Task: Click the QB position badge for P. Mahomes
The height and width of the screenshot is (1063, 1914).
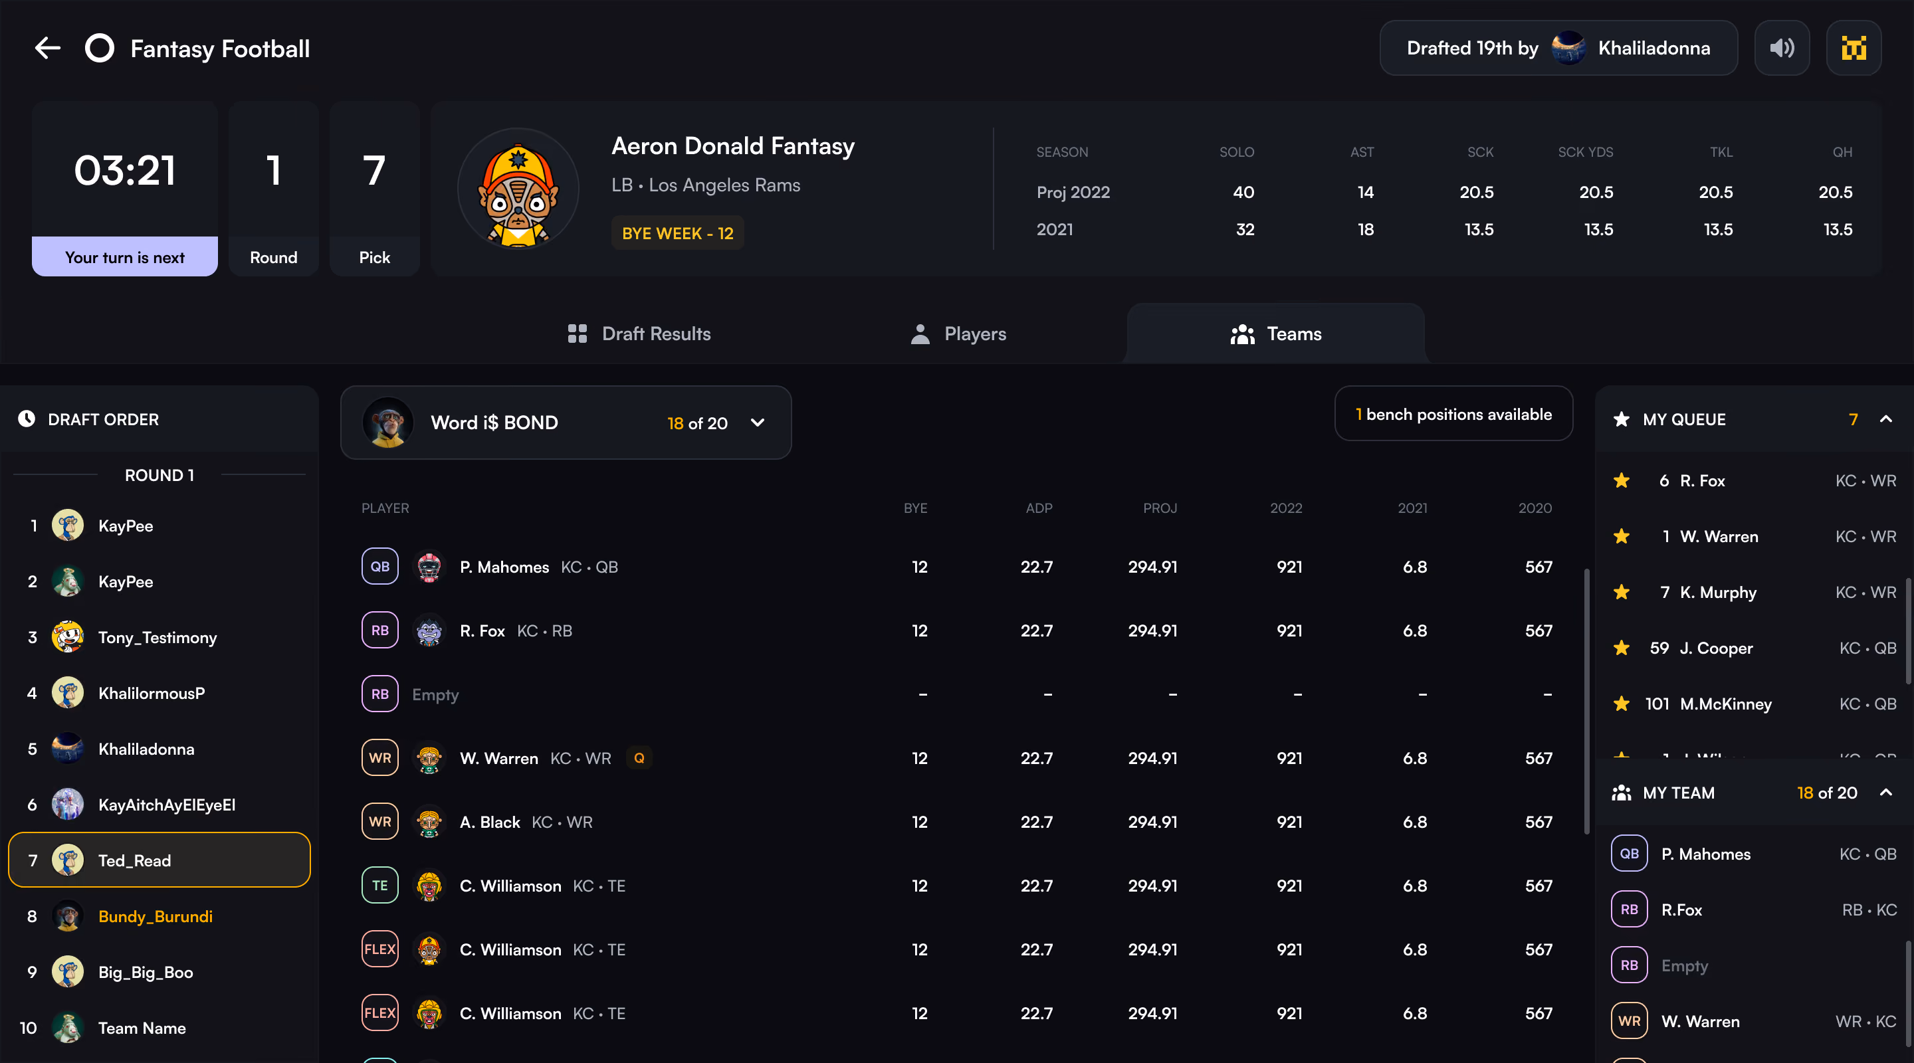Action: point(379,567)
